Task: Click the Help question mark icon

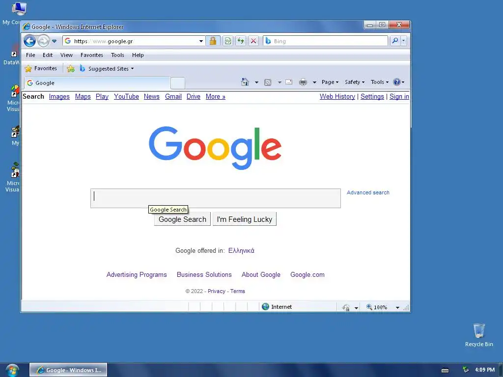Action: pyautogui.click(x=397, y=82)
